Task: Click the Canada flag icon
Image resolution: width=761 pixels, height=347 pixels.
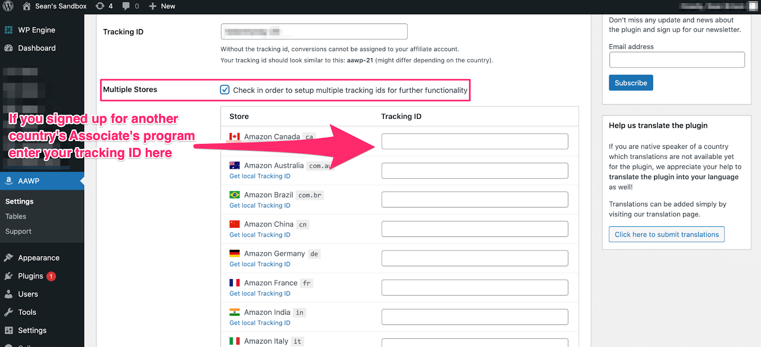Action: point(234,136)
